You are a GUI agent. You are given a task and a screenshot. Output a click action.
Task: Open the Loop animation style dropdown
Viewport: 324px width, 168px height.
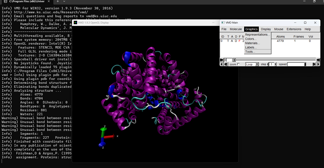(x=252, y=64)
